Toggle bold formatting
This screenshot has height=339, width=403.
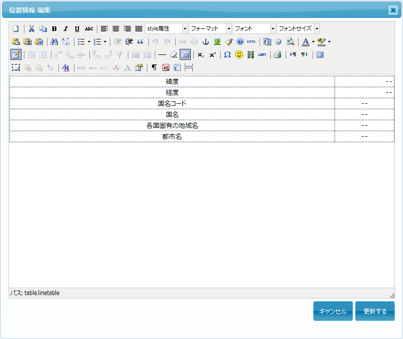(54, 28)
